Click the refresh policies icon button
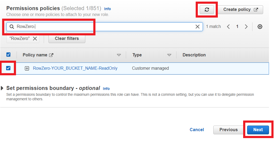The image size is (277, 141). click(x=207, y=10)
